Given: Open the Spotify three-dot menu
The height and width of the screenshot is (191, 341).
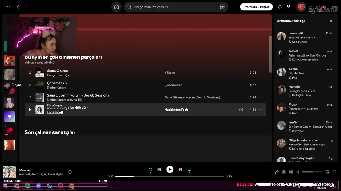Looking at the screenshot, I should pos(8,7).
